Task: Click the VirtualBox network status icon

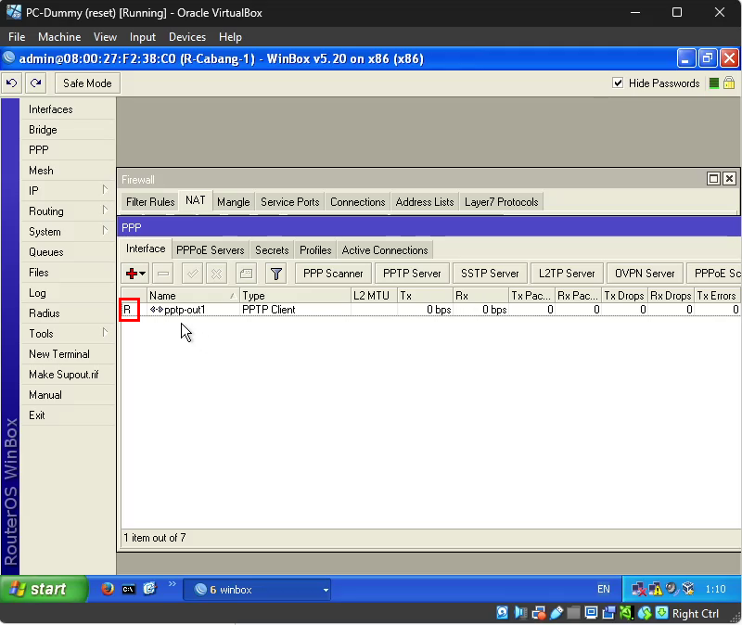Action: 539,613
